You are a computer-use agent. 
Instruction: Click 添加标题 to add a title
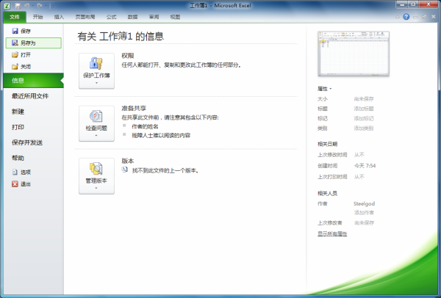[x=364, y=109]
